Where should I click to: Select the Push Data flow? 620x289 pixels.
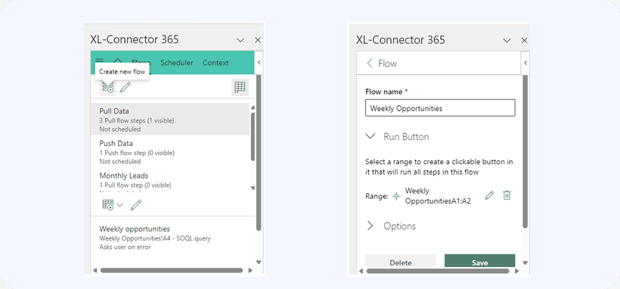(170, 151)
